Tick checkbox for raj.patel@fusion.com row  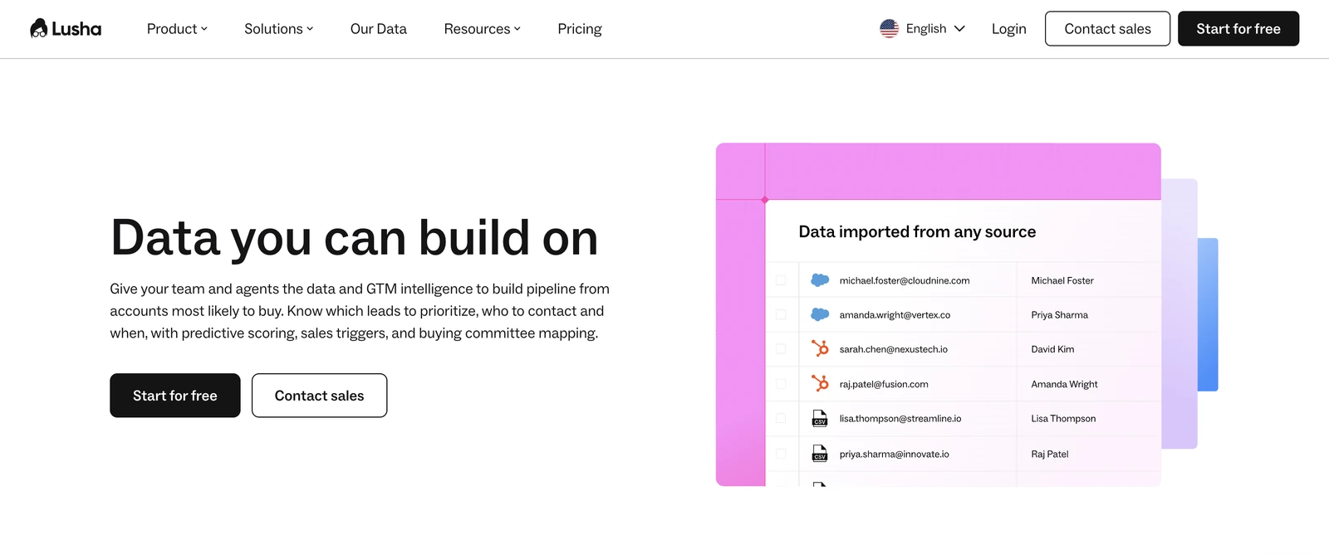pos(781,384)
